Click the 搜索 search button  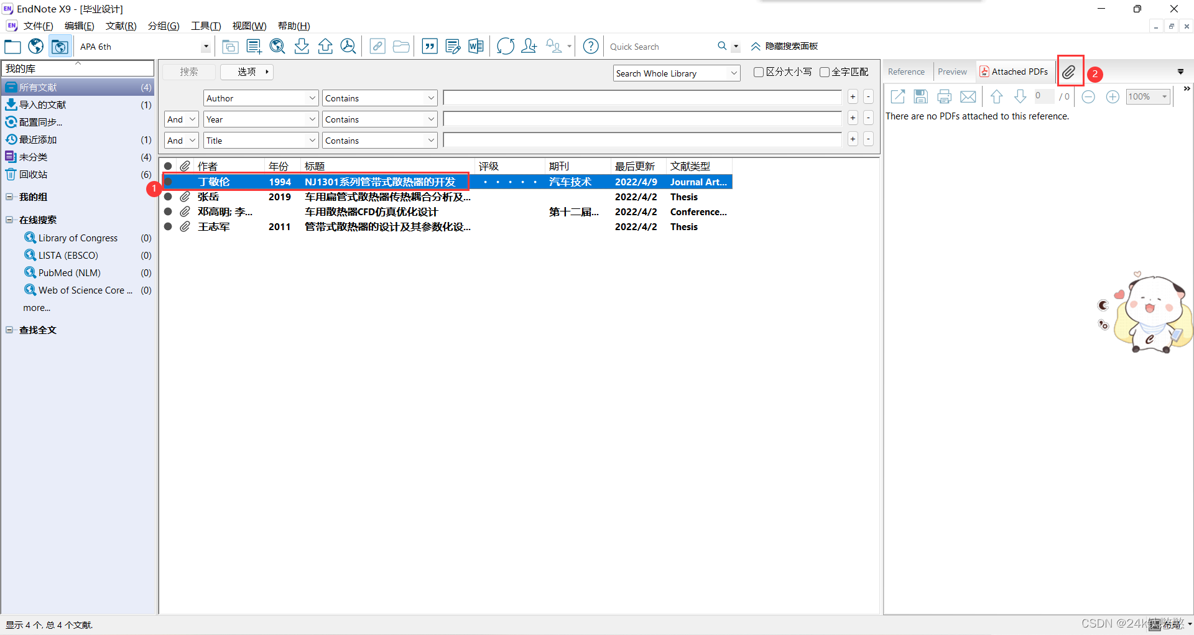[x=189, y=72]
